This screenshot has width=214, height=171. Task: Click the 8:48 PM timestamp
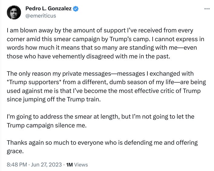[17, 165]
